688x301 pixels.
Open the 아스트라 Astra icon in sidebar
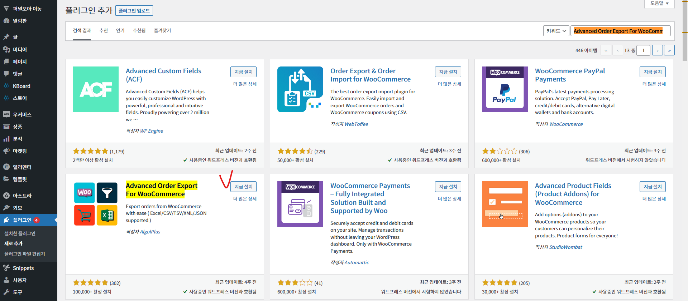(6, 196)
